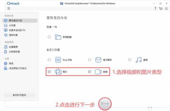The height and width of the screenshot is (111, 170).
Task: Minimize the EasyRecovery window
Action: (154, 3)
